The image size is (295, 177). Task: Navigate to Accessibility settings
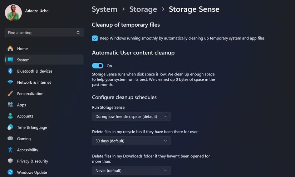pyautogui.click(x=28, y=150)
